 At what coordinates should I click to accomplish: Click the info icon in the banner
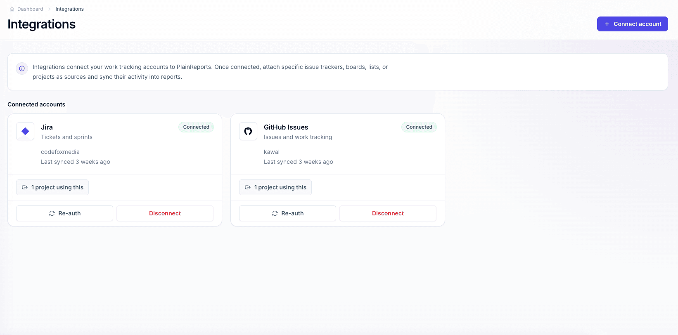(x=22, y=68)
